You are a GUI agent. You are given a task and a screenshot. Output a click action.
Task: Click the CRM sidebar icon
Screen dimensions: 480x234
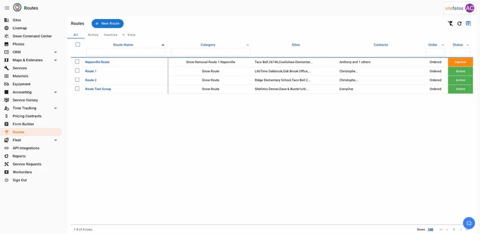pyautogui.click(x=7, y=52)
